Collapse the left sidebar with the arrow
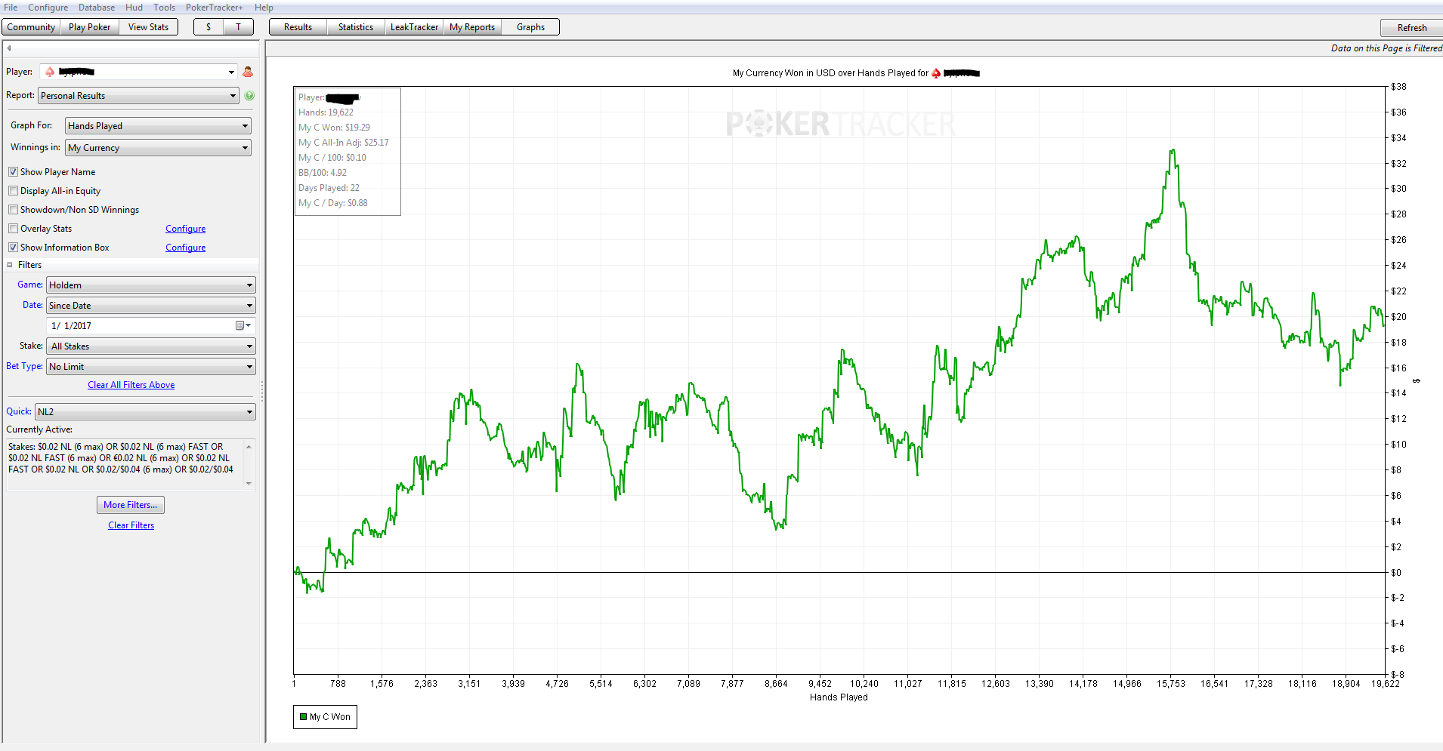Image resolution: width=1443 pixels, height=751 pixels. 9,48
